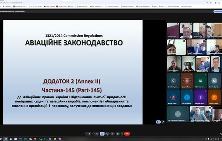Toggle the microphone button in Meet
222x141 pixels.
(x=90, y=134)
